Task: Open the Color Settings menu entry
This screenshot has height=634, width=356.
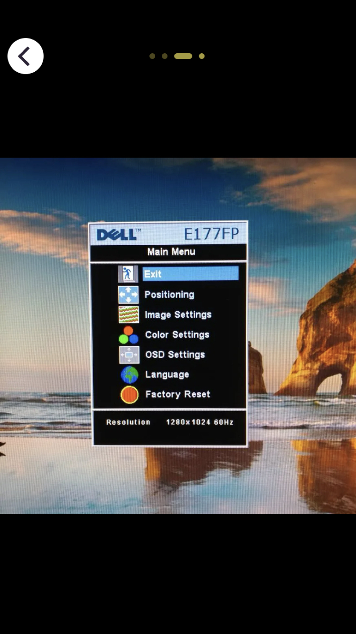Action: [x=177, y=335]
